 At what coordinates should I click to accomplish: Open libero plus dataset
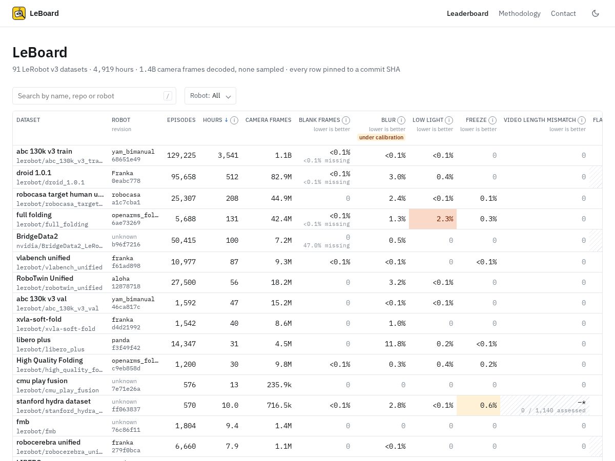[33, 340]
